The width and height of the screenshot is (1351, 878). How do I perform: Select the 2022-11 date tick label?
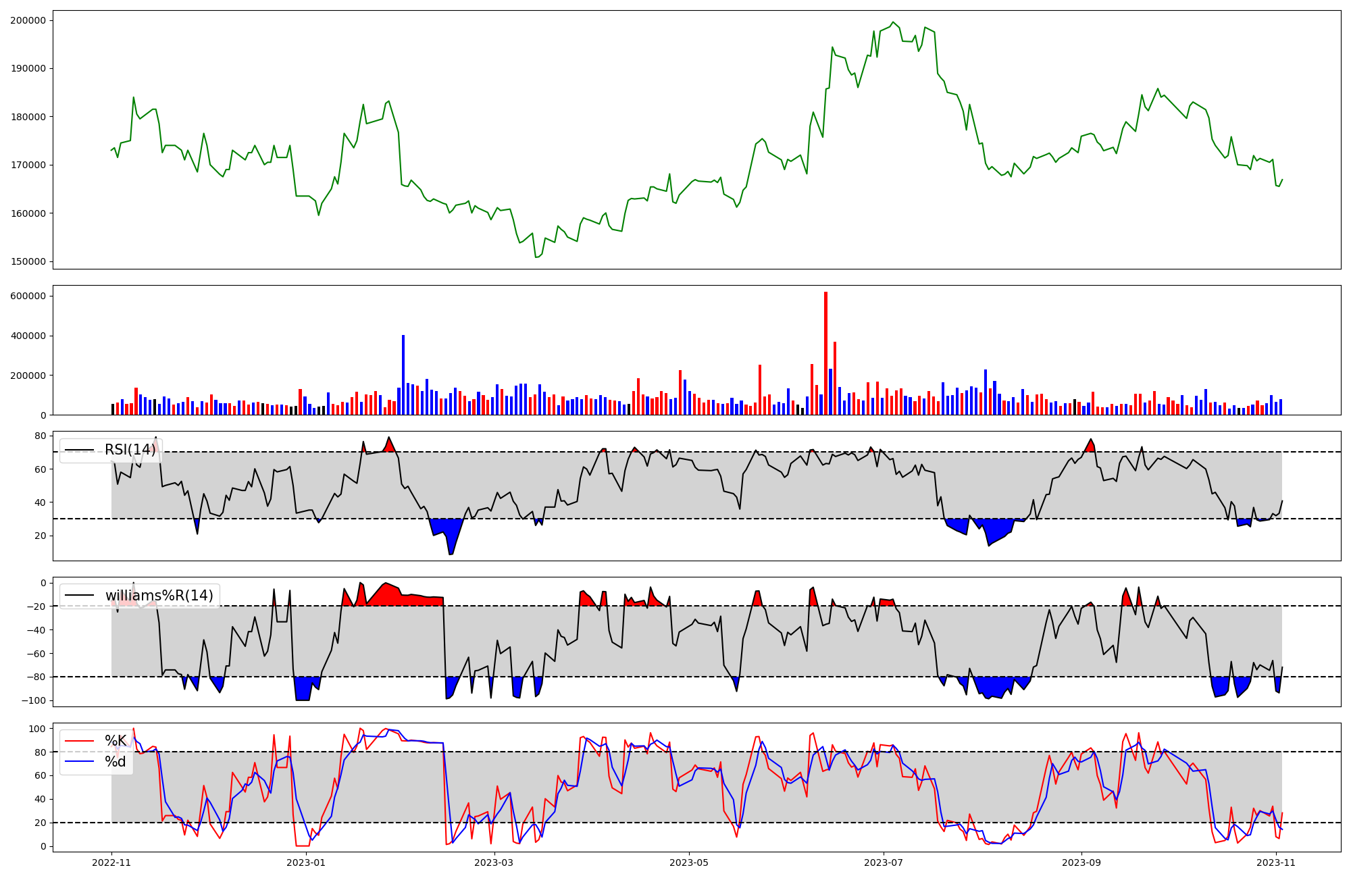pyautogui.click(x=111, y=862)
